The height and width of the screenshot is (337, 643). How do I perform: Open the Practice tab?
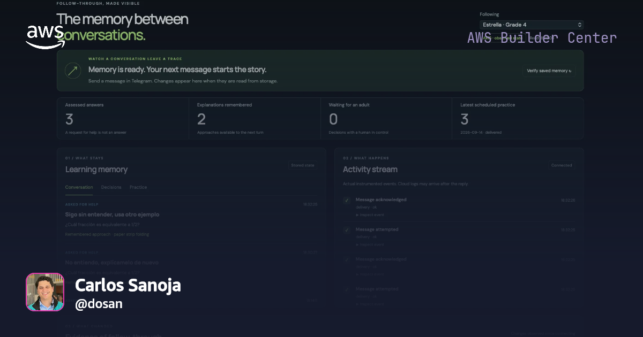(x=138, y=187)
